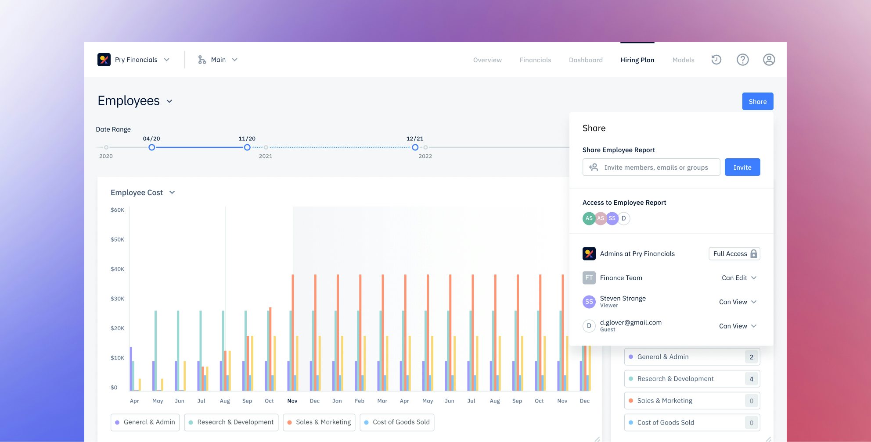
Task: Expand the Employees view dropdown
Action: [x=169, y=101]
